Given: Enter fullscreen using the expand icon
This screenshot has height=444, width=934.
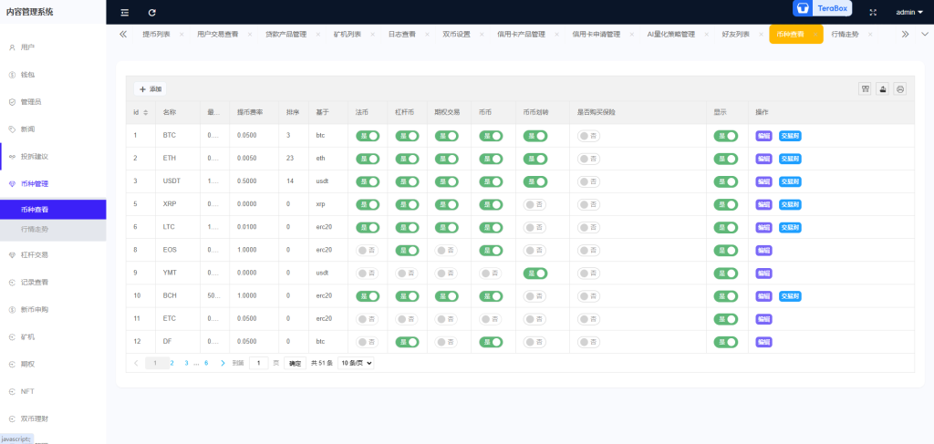Looking at the screenshot, I should pos(873,12).
